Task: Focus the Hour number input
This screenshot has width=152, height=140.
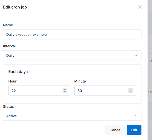Action: click(35, 91)
